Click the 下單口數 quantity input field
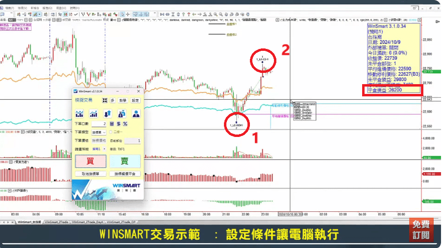 click(98, 124)
